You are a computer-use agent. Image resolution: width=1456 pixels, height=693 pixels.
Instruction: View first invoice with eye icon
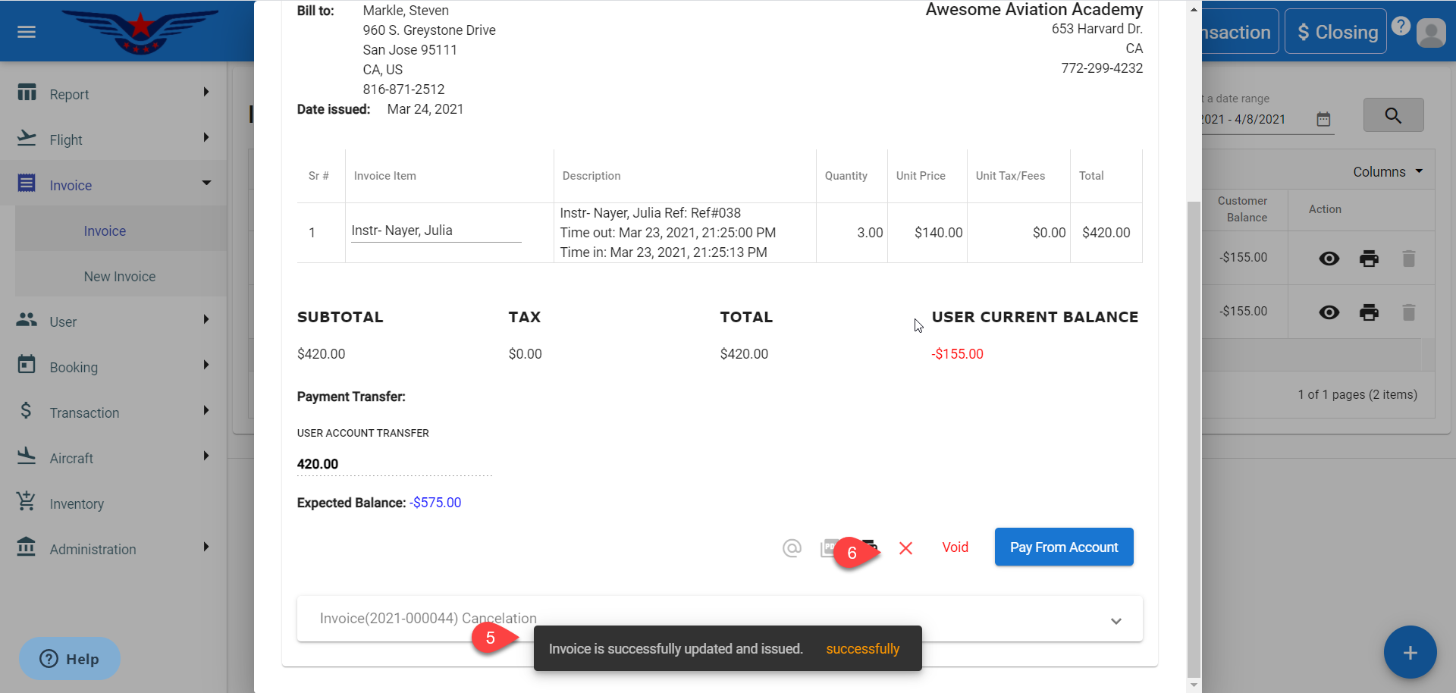tap(1329, 259)
